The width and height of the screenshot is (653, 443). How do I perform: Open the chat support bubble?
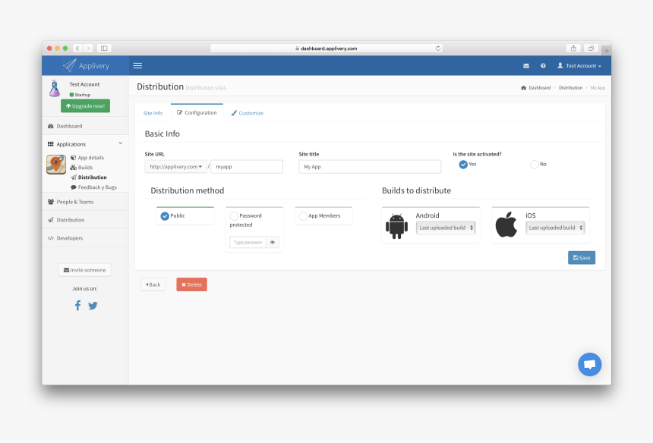point(589,364)
